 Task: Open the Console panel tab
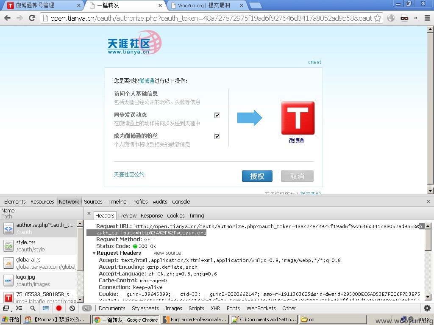[x=181, y=201]
